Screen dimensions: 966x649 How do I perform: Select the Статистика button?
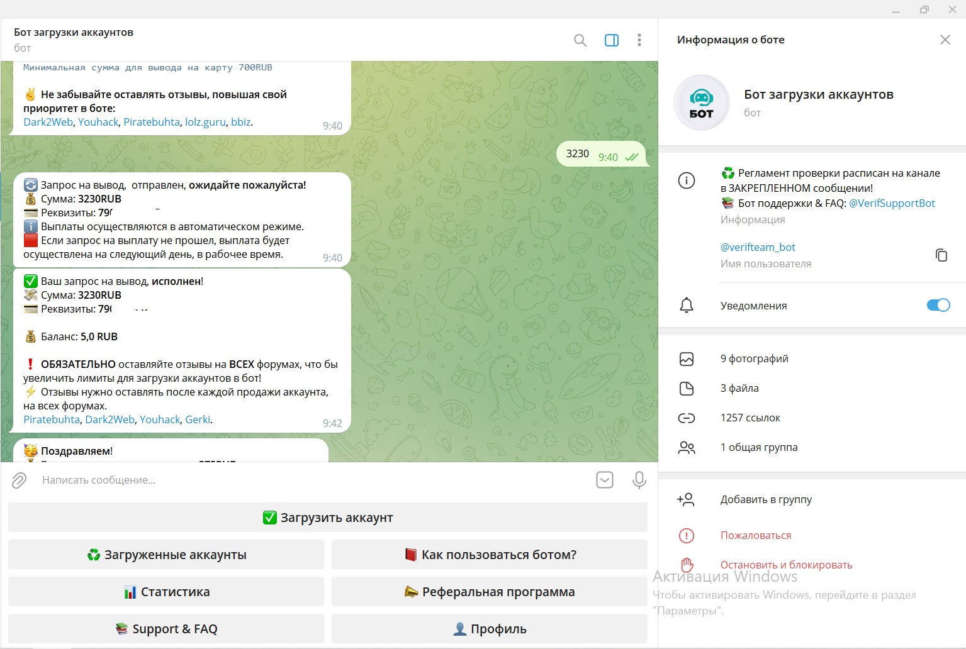pyautogui.click(x=166, y=592)
